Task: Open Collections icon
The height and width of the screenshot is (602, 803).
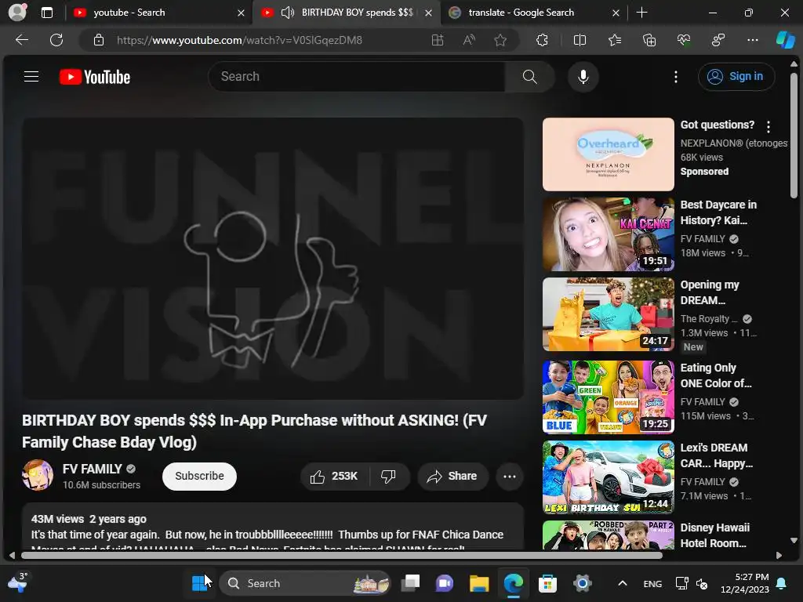Action: [x=649, y=40]
